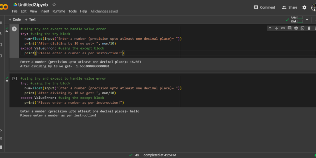316x158 pixels.
Task: Click the second cell's try line
Action: point(45,83)
